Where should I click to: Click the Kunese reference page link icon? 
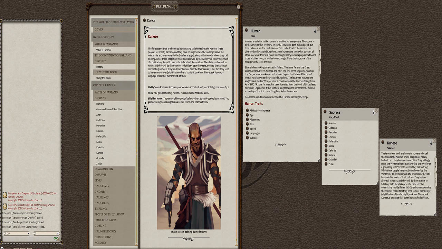[145, 20]
